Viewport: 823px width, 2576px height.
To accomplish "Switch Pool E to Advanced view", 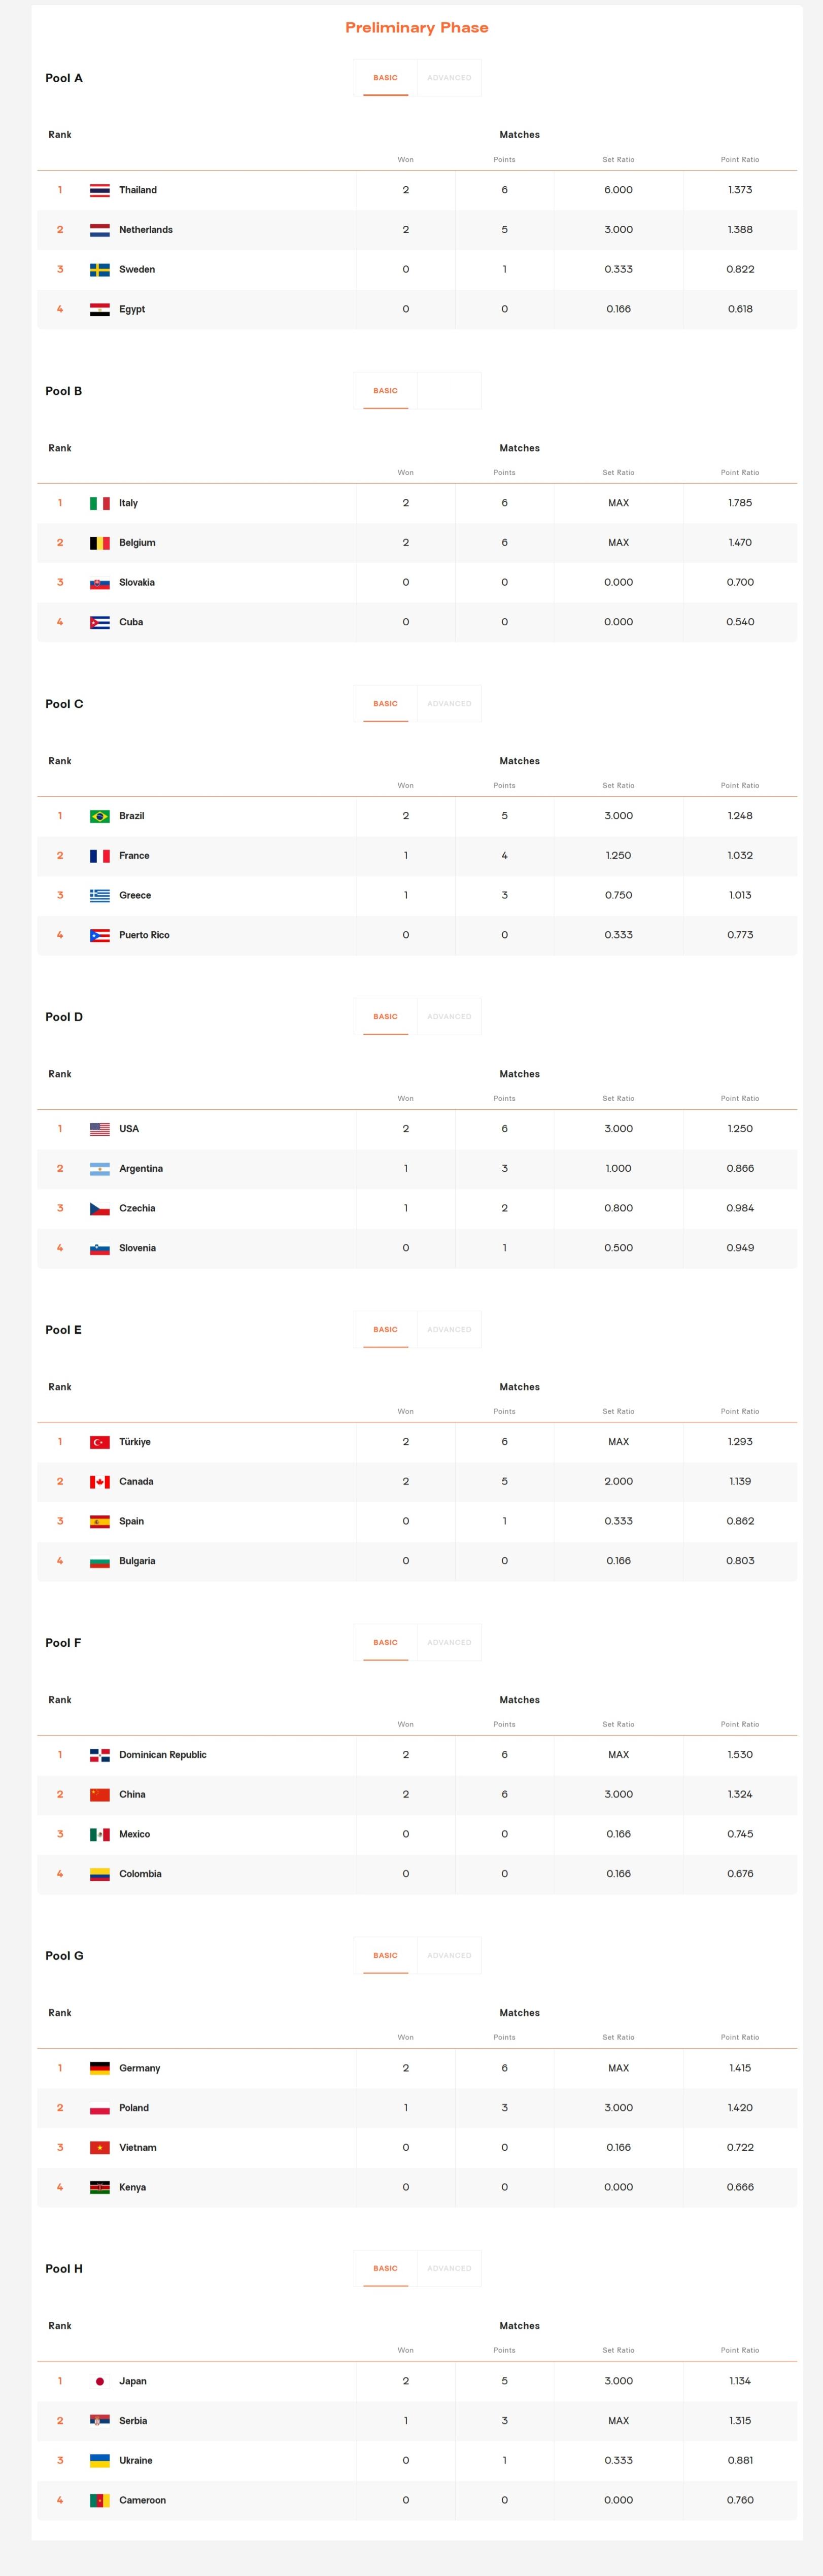I will (x=449, y=1330).
